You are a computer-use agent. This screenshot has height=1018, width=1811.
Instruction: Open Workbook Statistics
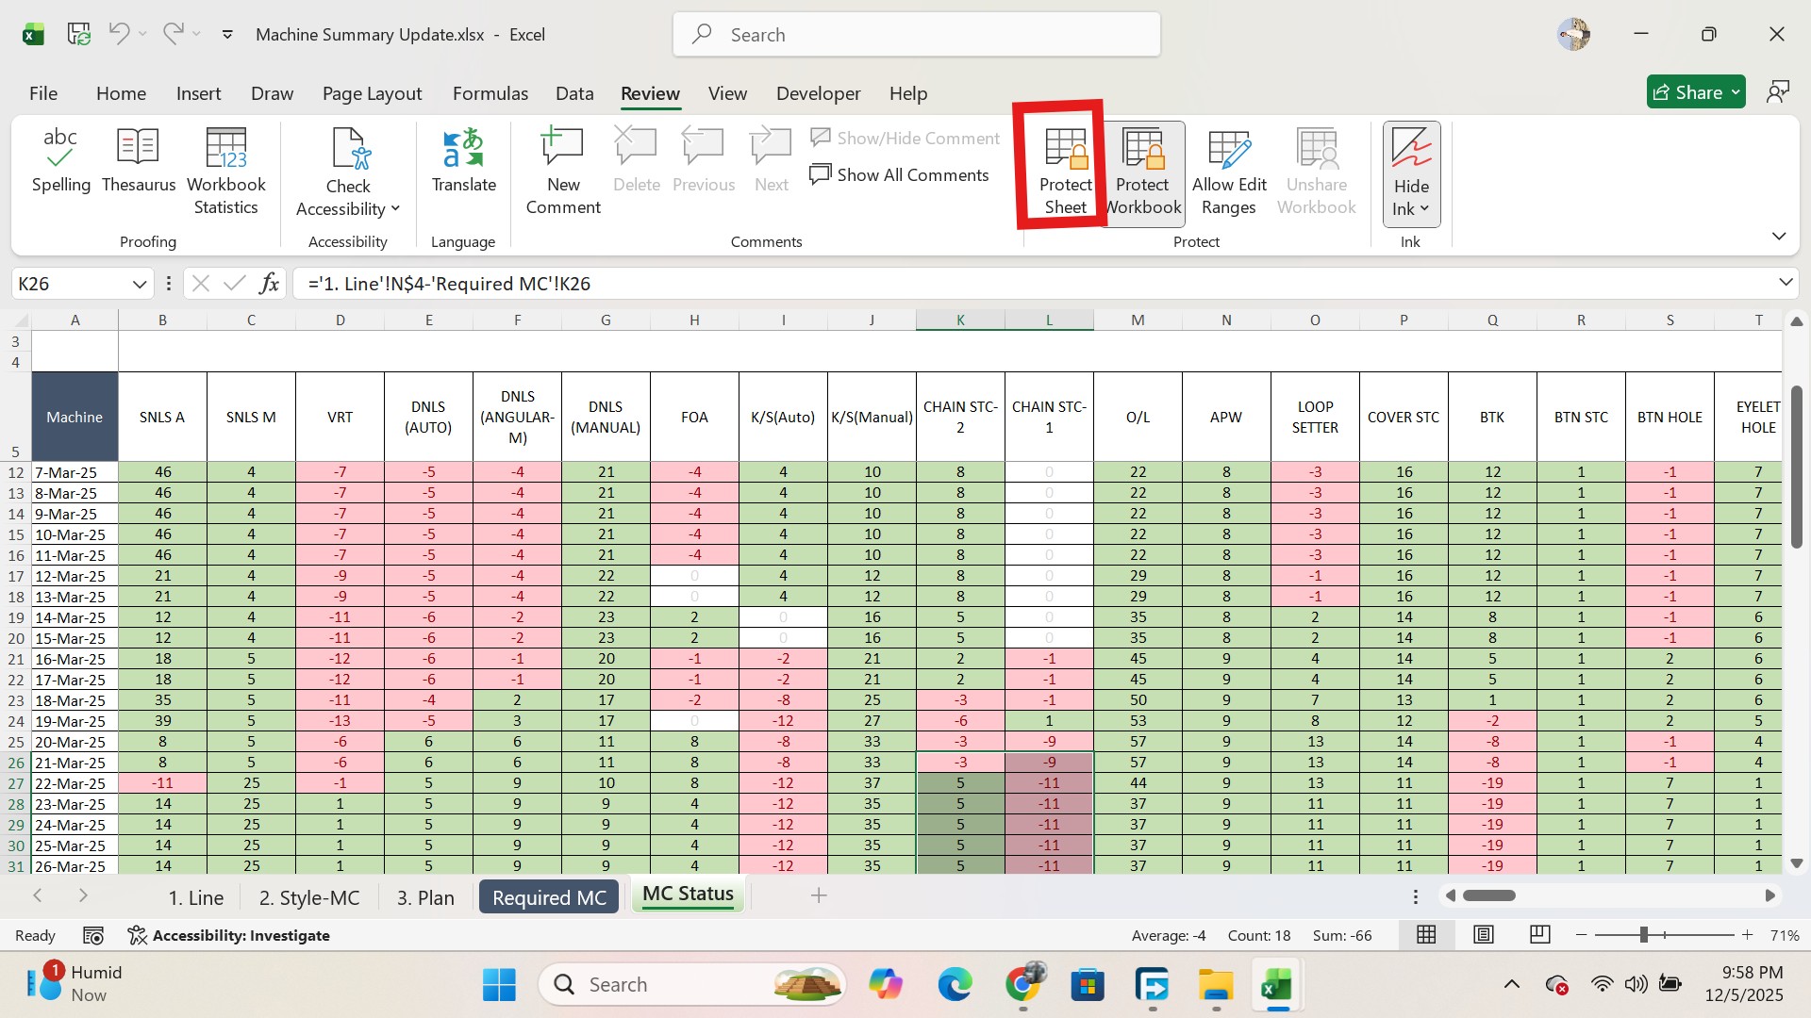point(225,170)
